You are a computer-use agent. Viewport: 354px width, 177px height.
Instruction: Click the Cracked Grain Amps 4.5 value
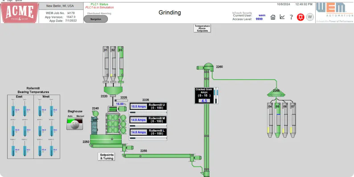point(204,101)
